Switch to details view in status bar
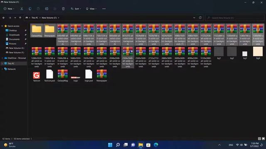This screenshot has width=266, height=149. coord(259,139)
